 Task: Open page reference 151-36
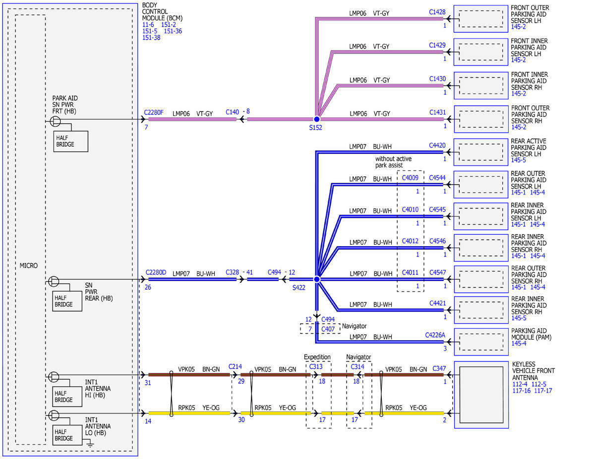coord(173,31)
